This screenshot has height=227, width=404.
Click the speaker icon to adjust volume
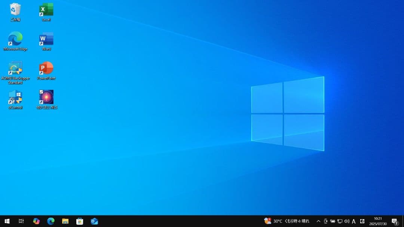[x=346, y=221]
